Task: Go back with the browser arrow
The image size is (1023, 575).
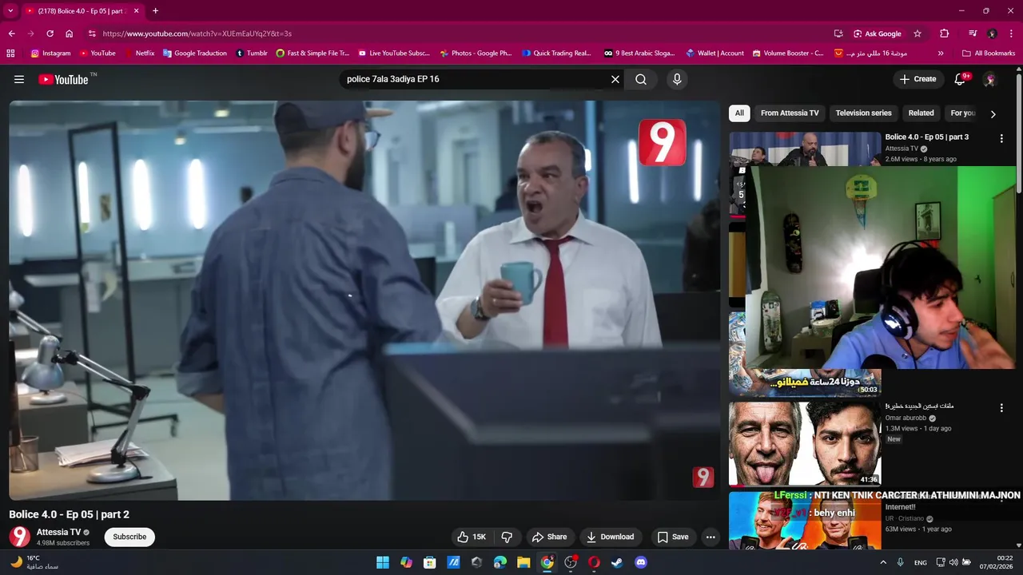Action: coord(11,34)
